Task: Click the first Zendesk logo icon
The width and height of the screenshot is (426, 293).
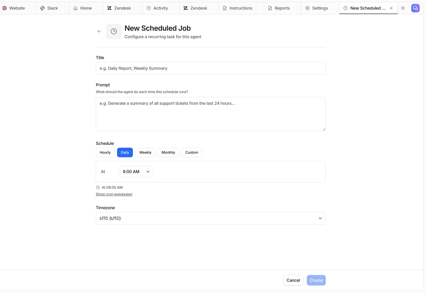Action: coord(110,8)
